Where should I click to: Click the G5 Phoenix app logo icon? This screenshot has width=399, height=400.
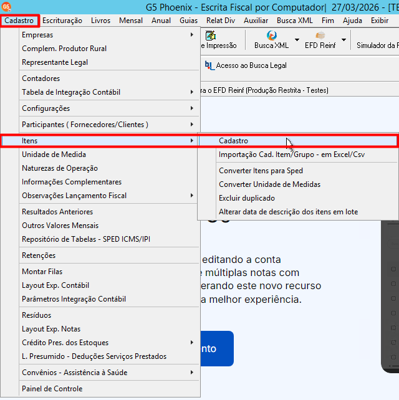(6, 7)
